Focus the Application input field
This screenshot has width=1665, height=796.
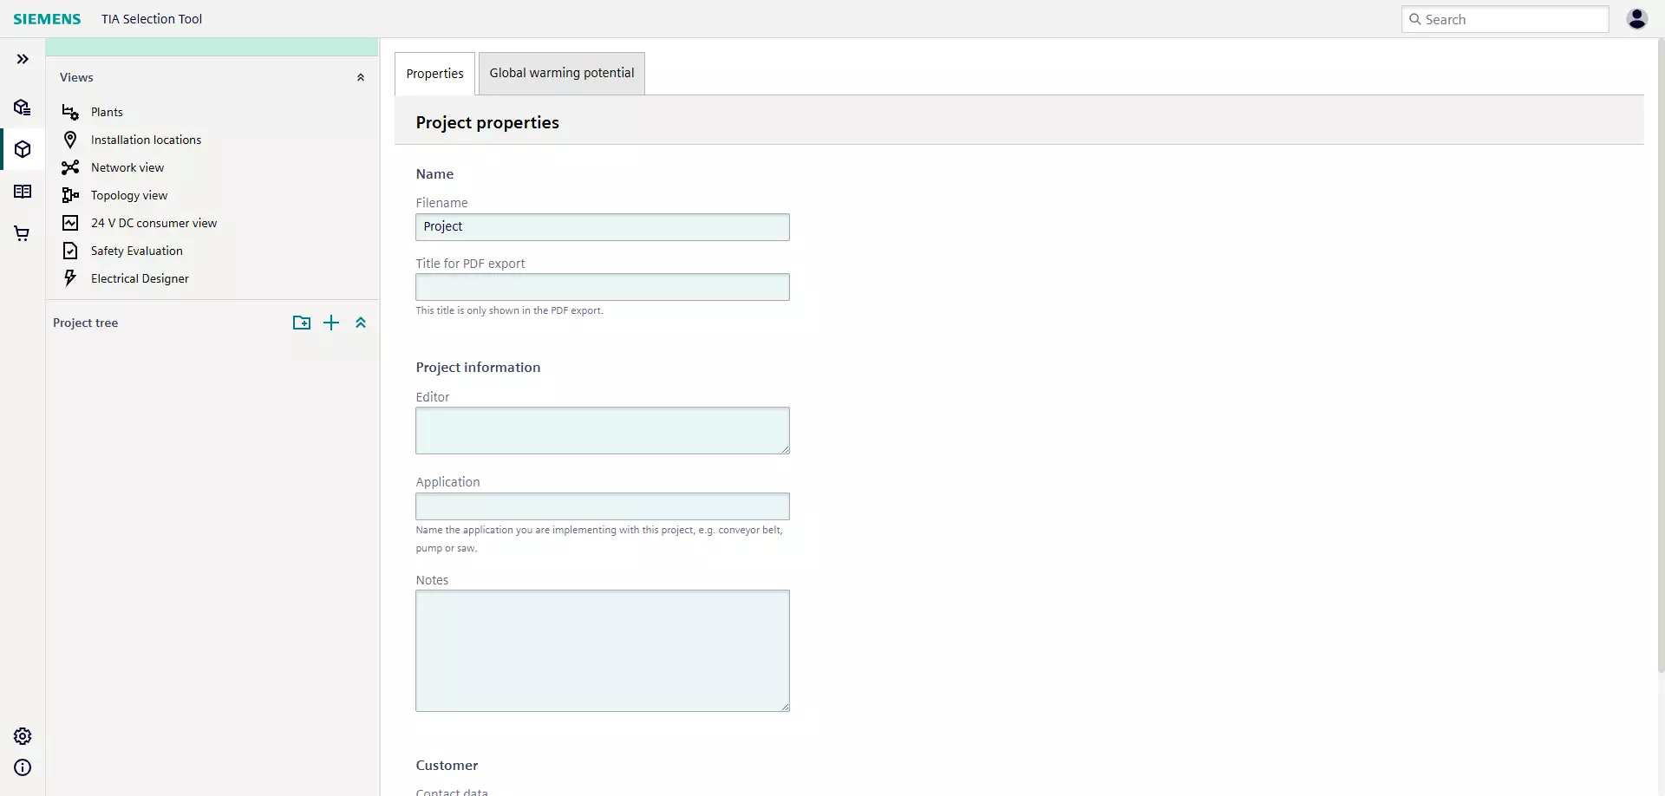pyautogui.click(x=603, y=506)
